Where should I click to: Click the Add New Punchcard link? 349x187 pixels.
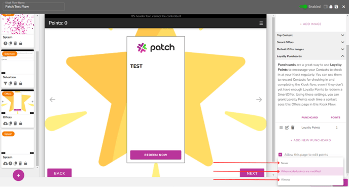point(311,140)
